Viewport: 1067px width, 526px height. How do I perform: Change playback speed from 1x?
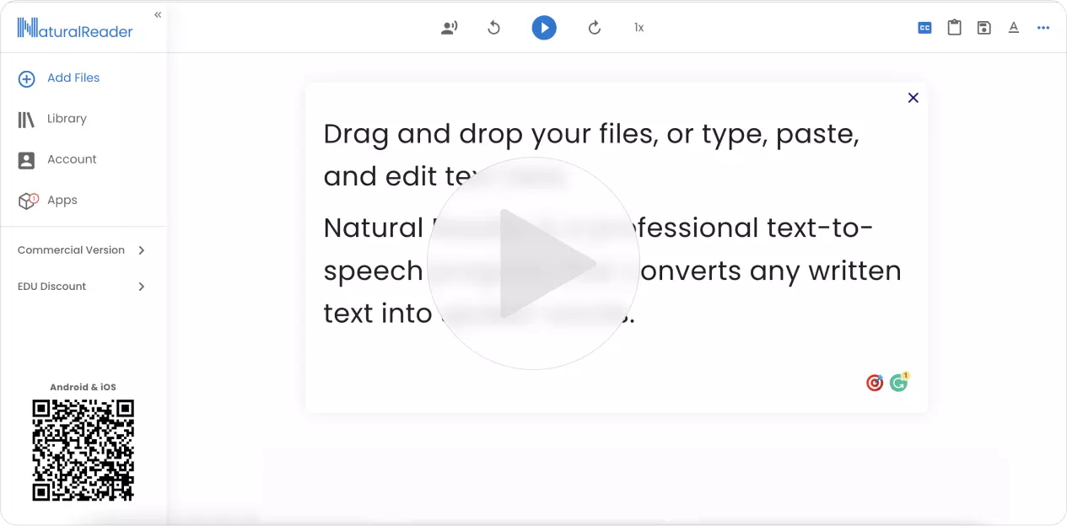[639, 27]
